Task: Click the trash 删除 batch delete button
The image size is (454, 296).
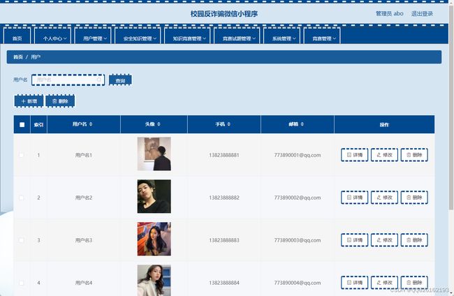Action: point(60,101)
